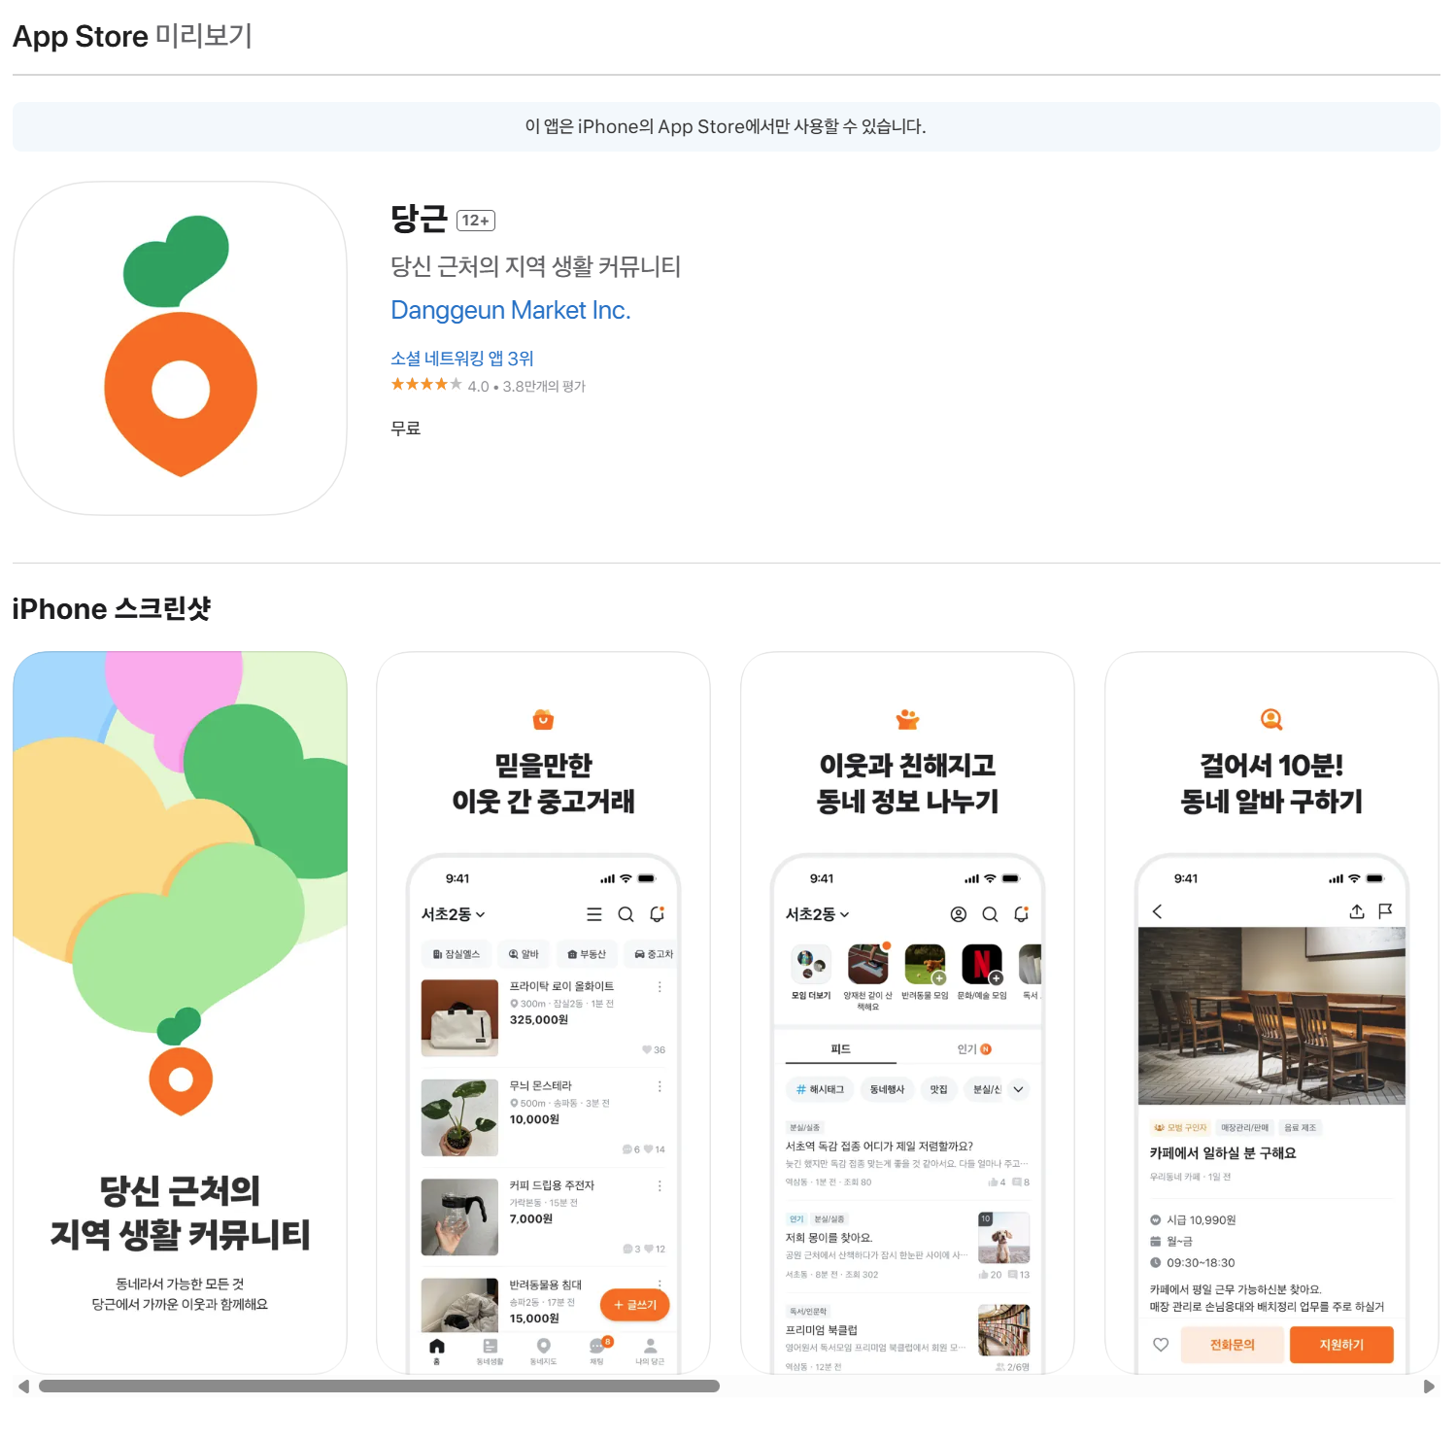Click the orange 지원하기 button
The width and height of the screenshot is (1456, 1439).
(1341, 1345)
